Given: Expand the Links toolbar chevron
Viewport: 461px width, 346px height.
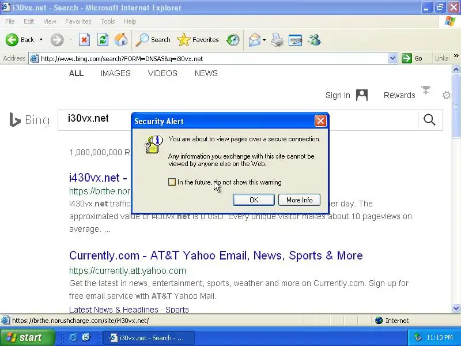Looking at the screenshot, I should (456, 55).
